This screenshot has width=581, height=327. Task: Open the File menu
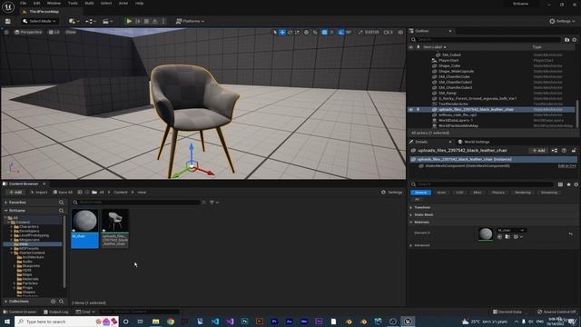coord(23,3)
